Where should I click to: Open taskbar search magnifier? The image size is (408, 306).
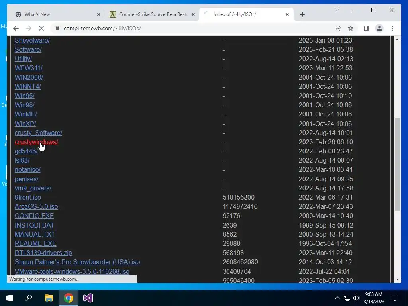click(29, 298)
